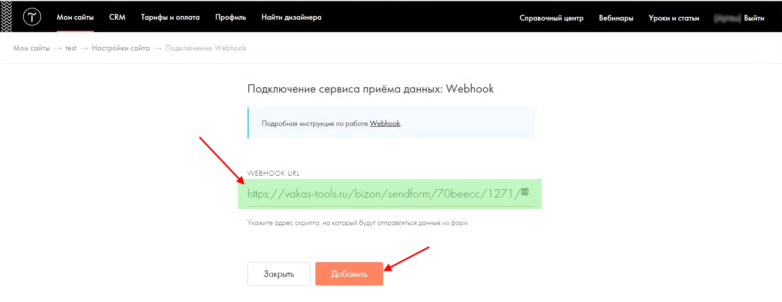Screen dimensions: 782x302
Task: Click the orange Добавить button
Action: click(x=349, y=274)
